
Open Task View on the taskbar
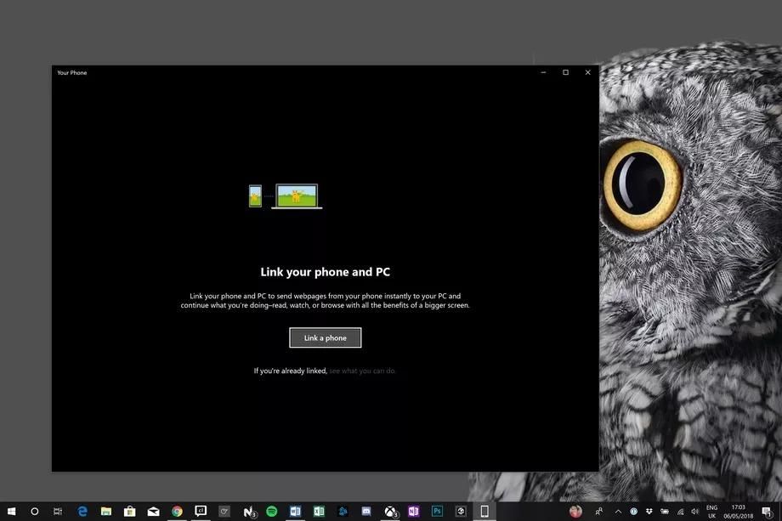click(58, 512)
